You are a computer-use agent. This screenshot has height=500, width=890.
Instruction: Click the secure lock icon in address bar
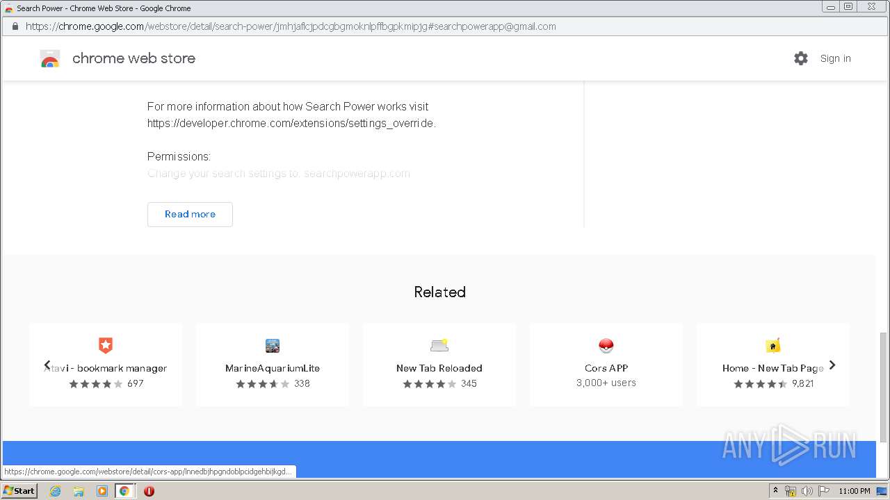pyautogui.click(x=15, y=26)
